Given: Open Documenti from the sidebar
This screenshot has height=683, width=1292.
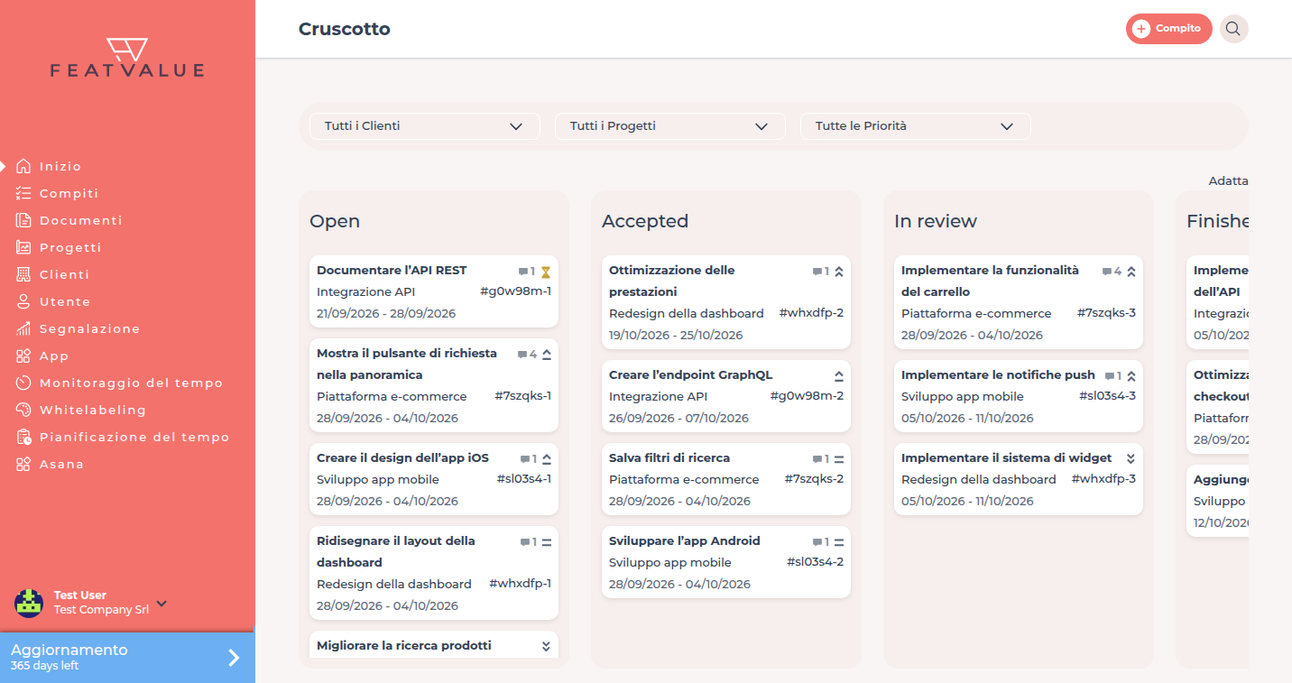Looking at the screenshot, I should [80, 220].
